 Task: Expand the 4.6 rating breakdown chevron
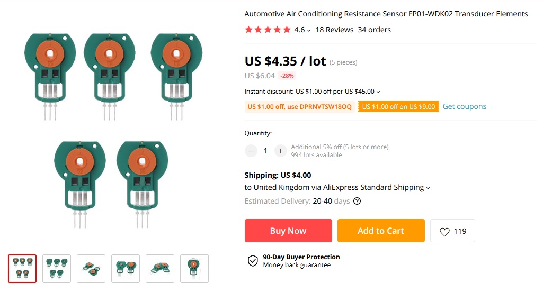pos(309,30)
